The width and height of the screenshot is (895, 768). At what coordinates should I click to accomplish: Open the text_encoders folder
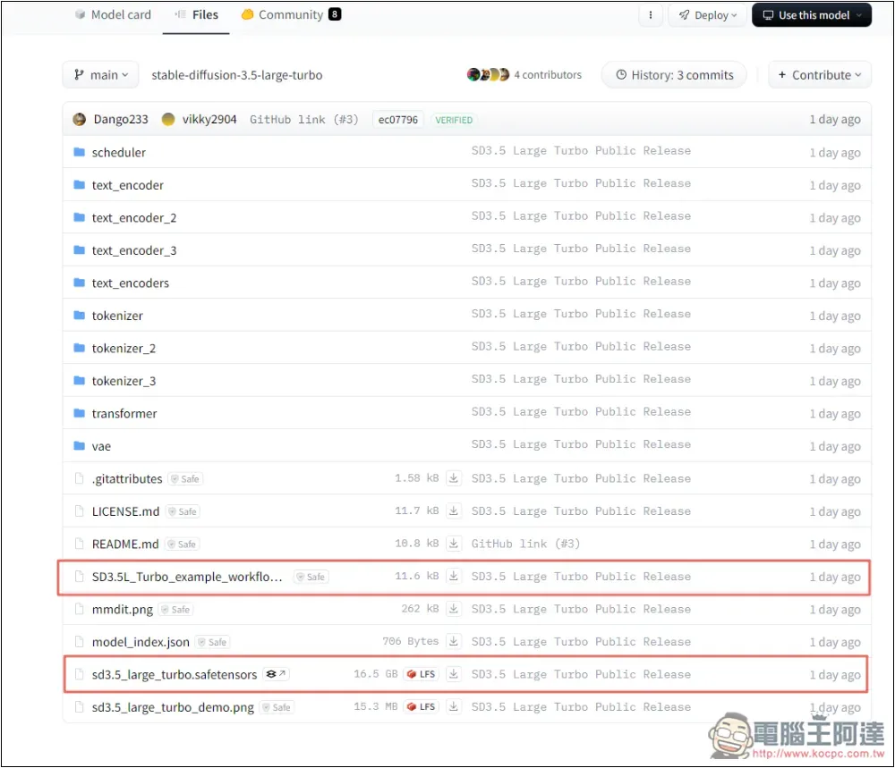(x=130, y=283)
